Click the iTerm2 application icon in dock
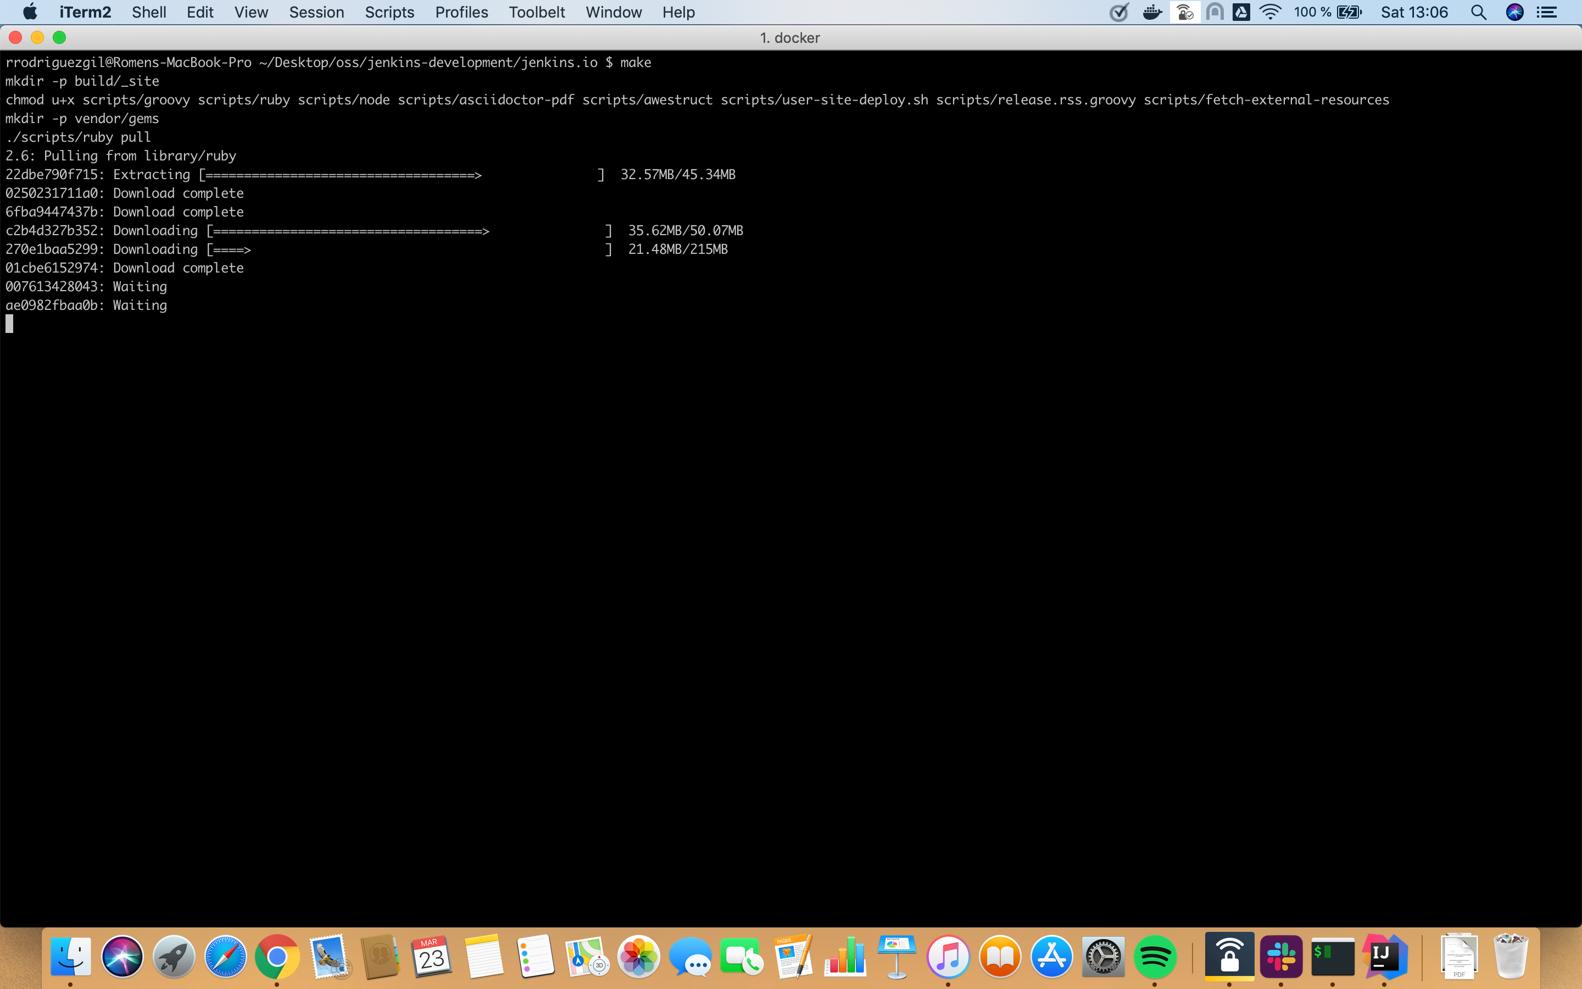1582x989 pixels. pyautogui.click(x=1334, y=957)
